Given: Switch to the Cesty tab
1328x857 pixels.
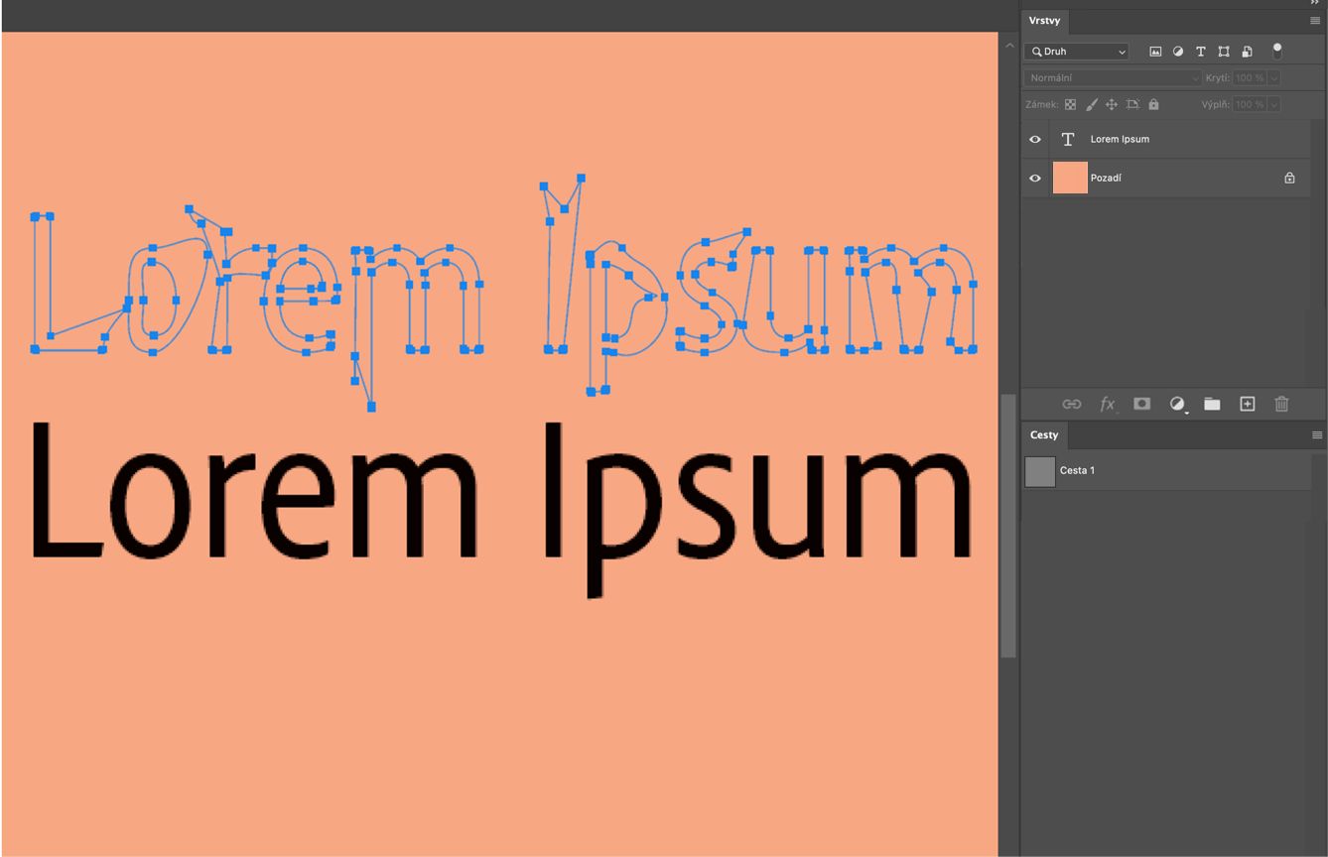Looking at the screenshot, I should coord(1044,435).
